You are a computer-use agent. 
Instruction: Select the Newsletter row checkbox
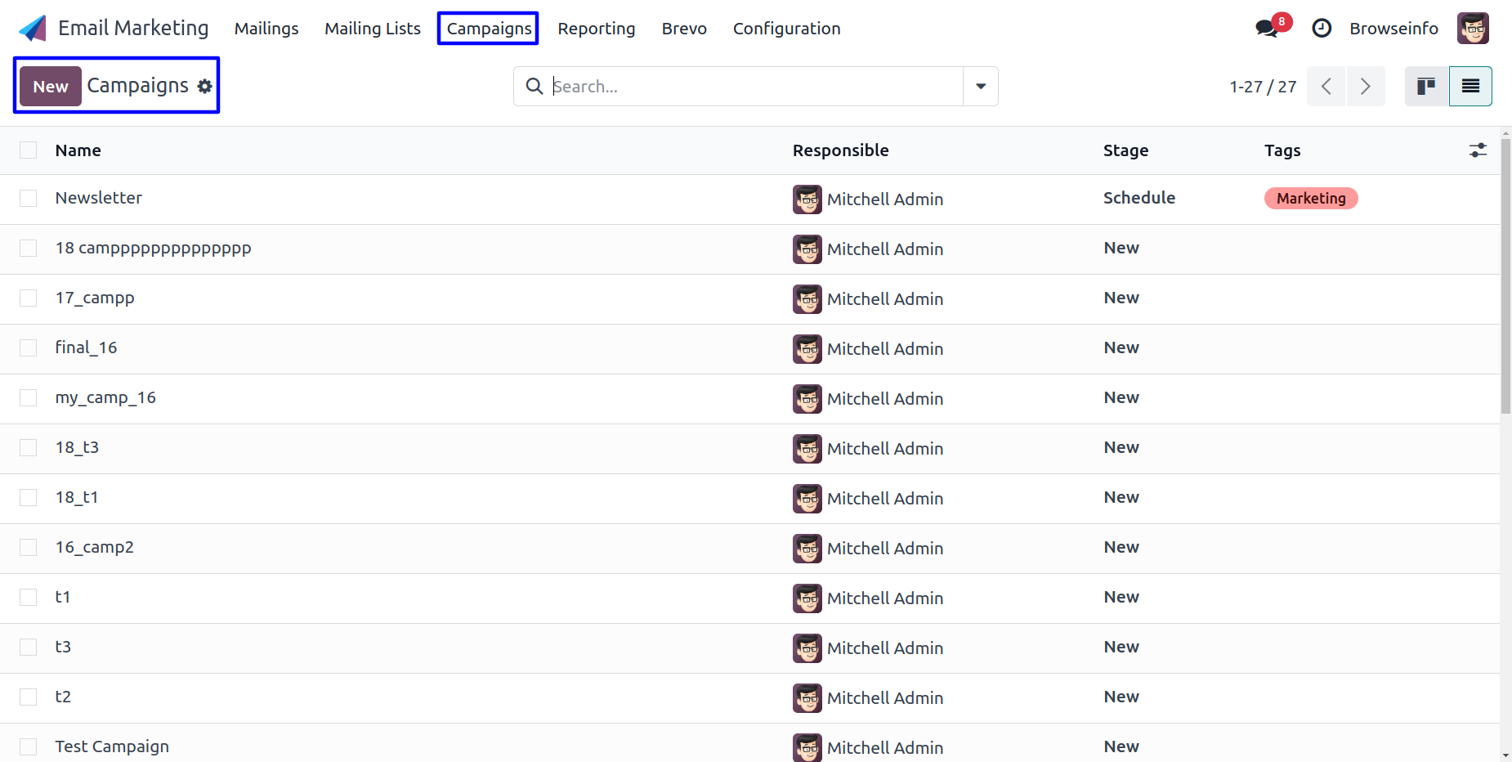point(29,199)
